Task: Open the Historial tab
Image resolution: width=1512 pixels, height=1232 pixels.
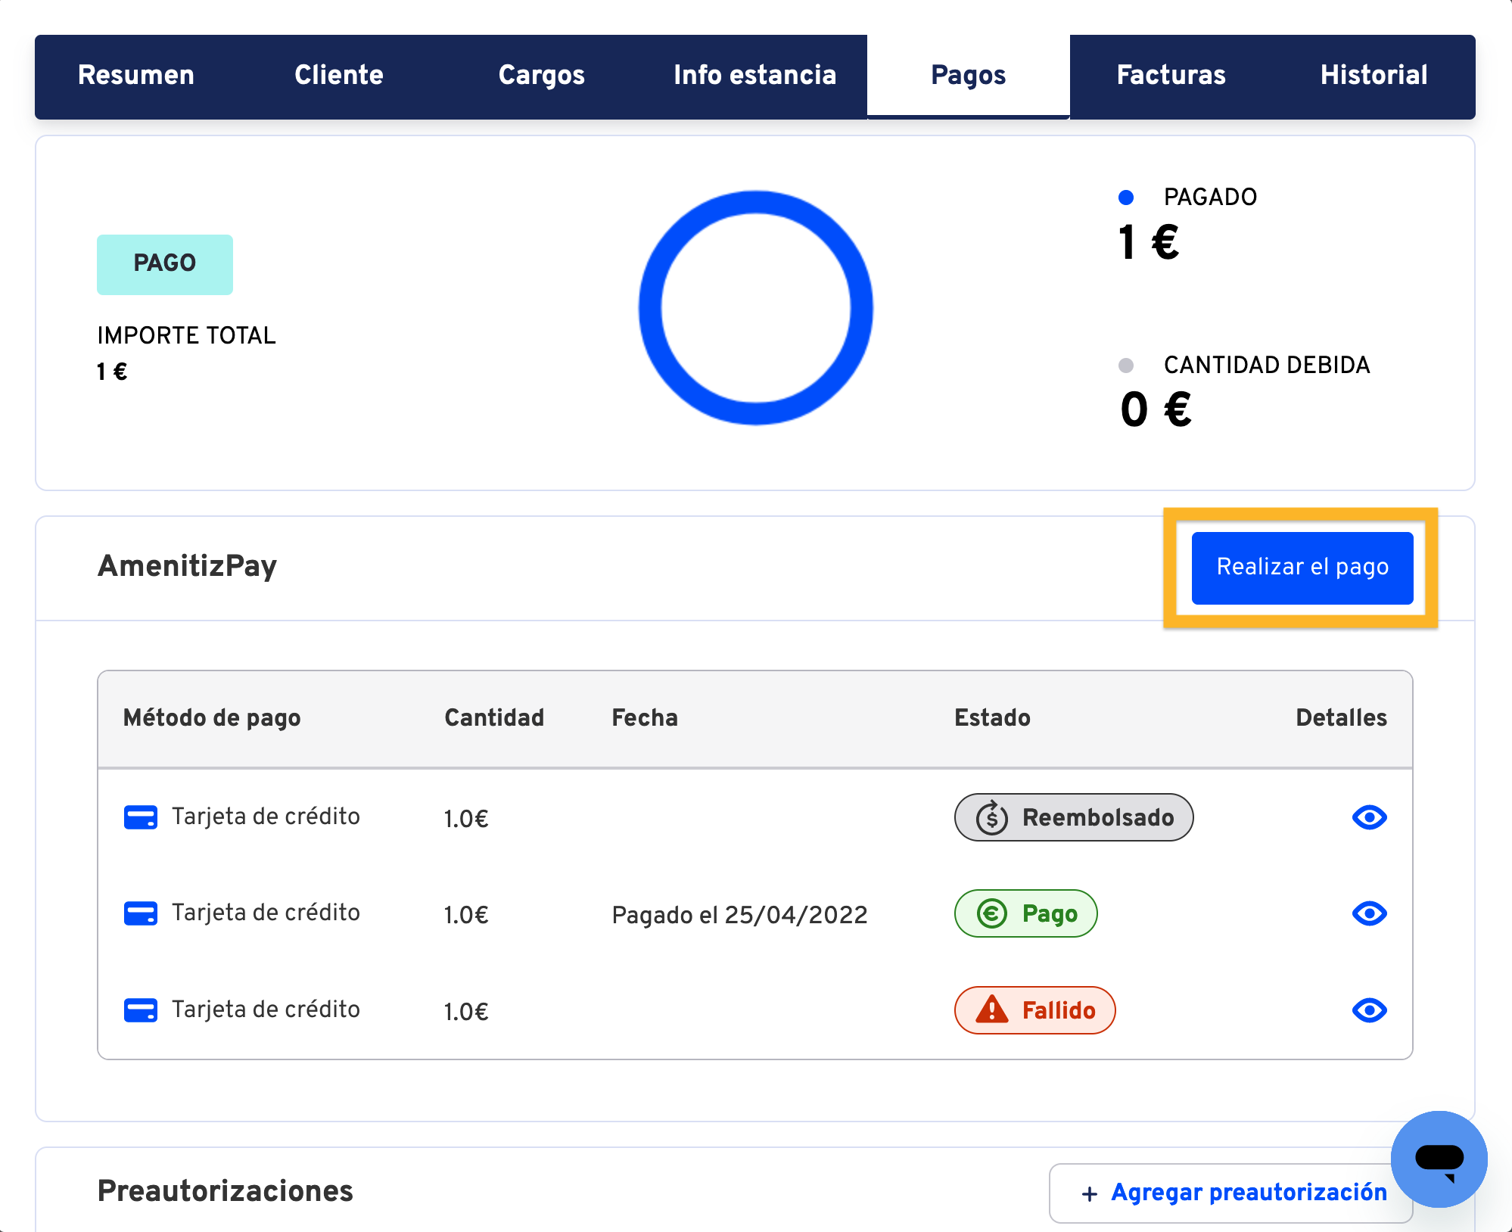Action: tap(1374, 76)
